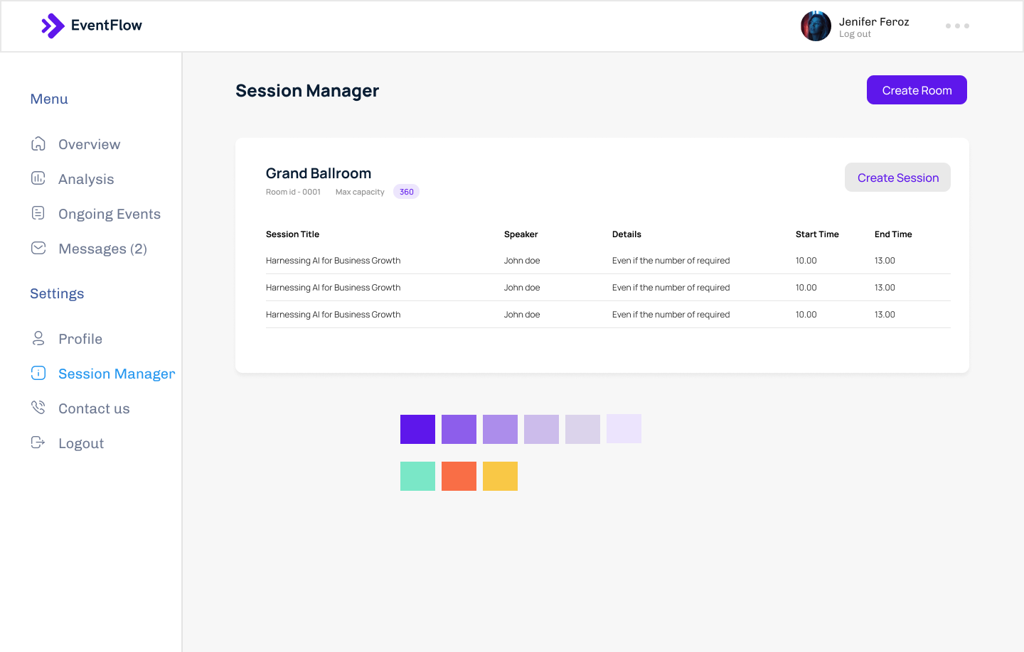The width and height of the screenshot is (1024, 652).
Task: Open the Overview menu item
Action: 90,144
